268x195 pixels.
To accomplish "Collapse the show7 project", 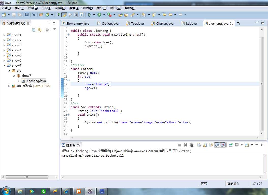I will tap(4, 66).
